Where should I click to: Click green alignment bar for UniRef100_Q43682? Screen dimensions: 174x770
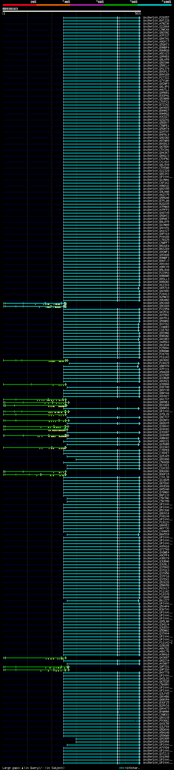tap(36, 360)
